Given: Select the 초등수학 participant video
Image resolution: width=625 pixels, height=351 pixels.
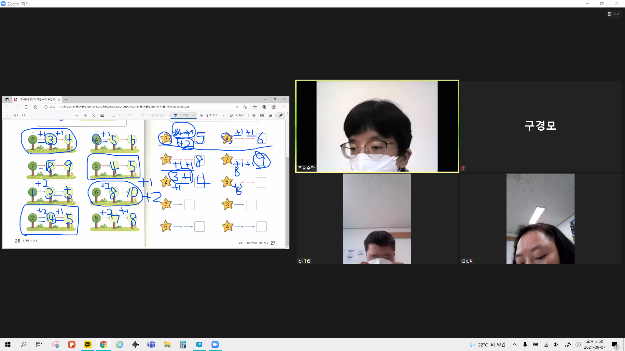Looking at the screenshot, I should click(377, 126).
